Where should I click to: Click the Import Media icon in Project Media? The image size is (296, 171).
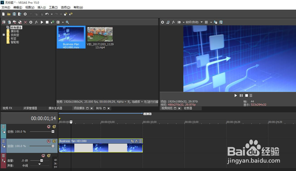pyautogui.click(x=9, y=22)
